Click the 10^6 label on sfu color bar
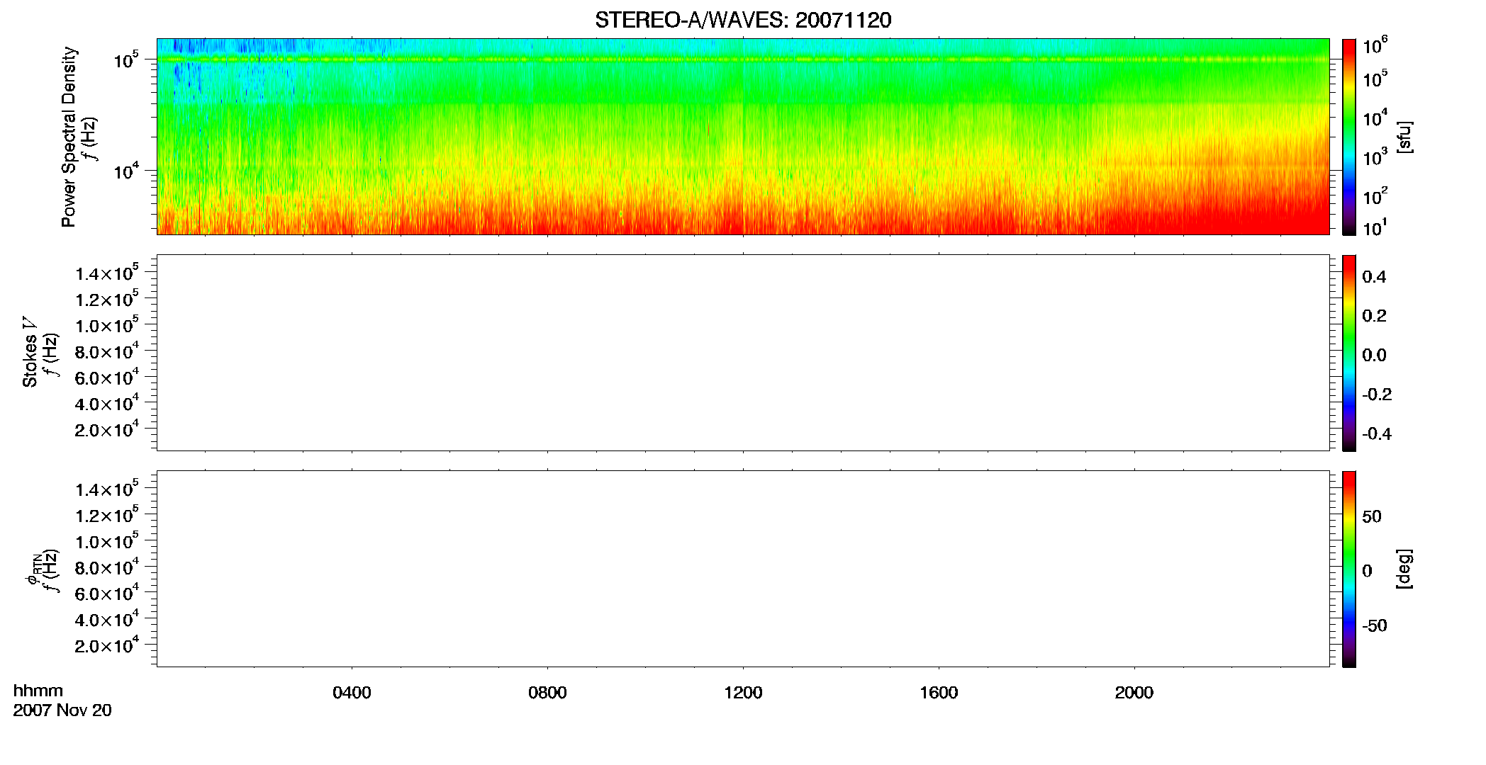 (1375, 46)
